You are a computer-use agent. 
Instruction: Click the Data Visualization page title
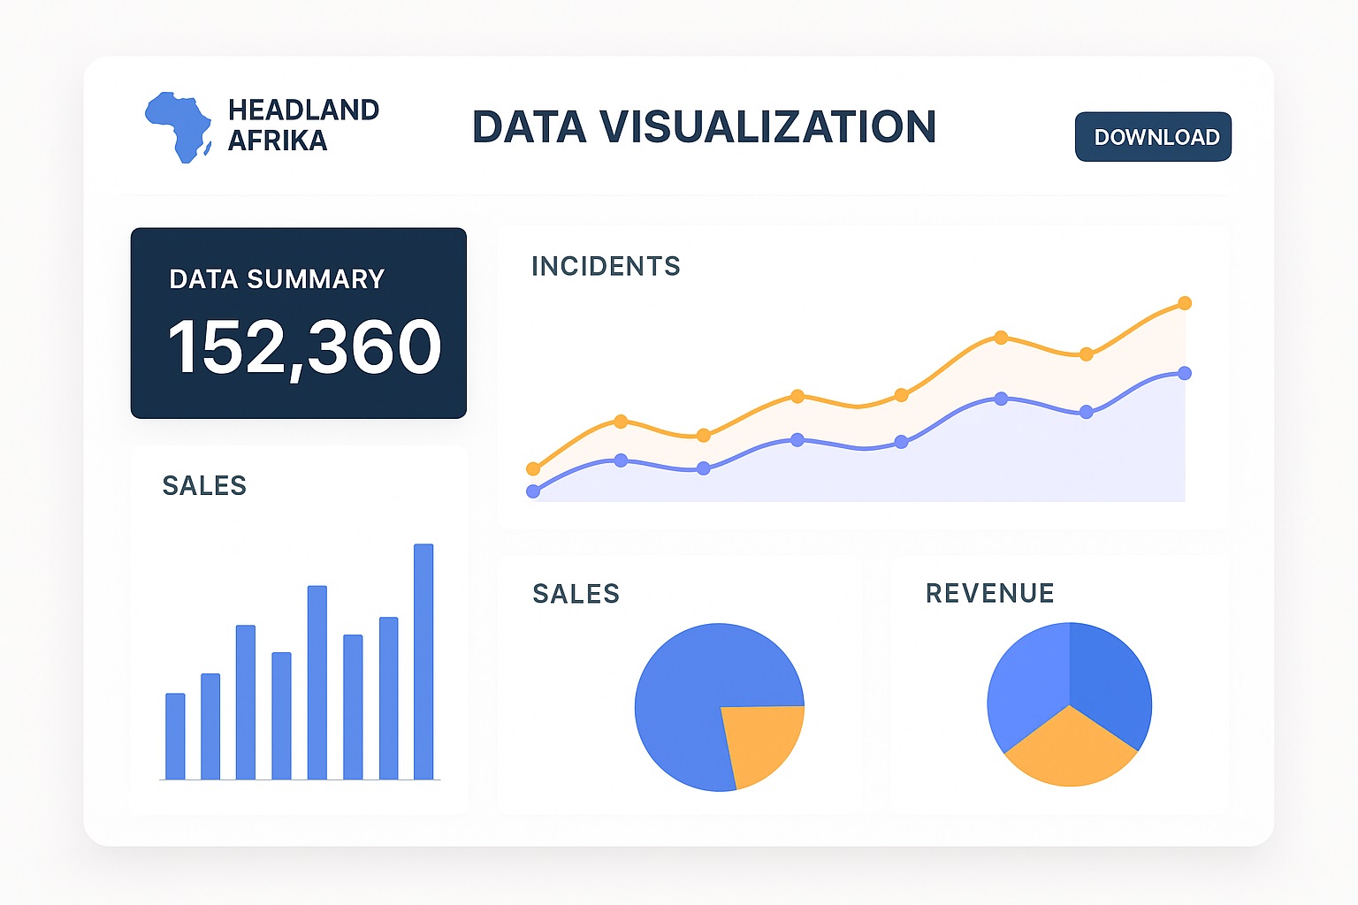click(706, 128)
